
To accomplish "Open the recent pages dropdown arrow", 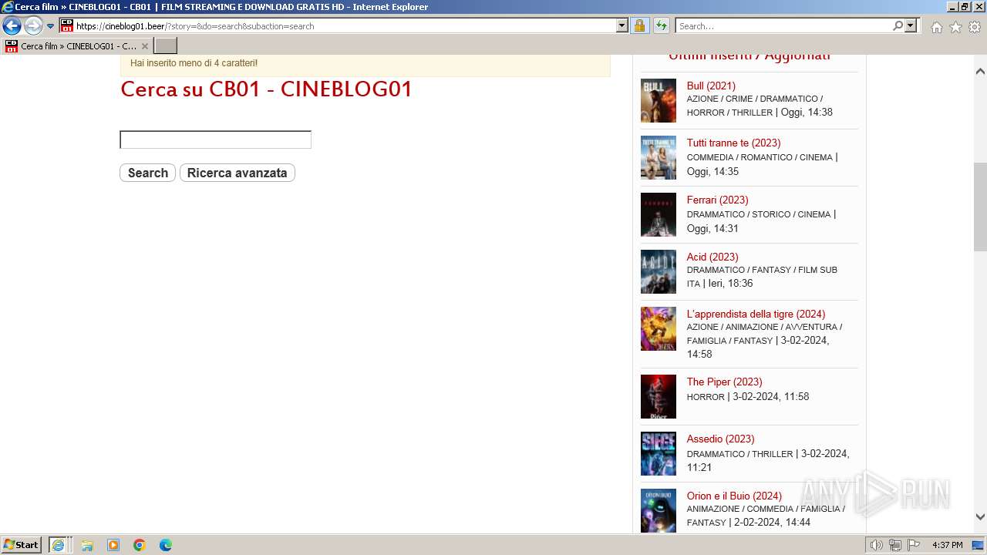I will click(50, 26).
